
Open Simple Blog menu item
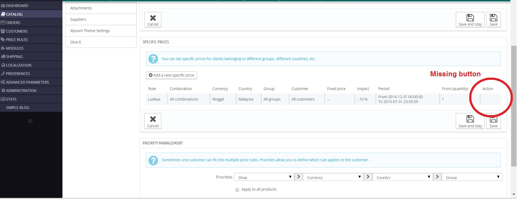[31, 108]
